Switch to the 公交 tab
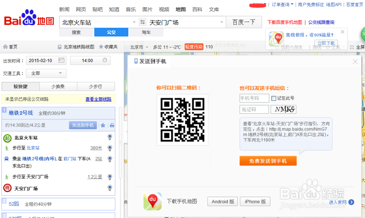 coord(111,32)
